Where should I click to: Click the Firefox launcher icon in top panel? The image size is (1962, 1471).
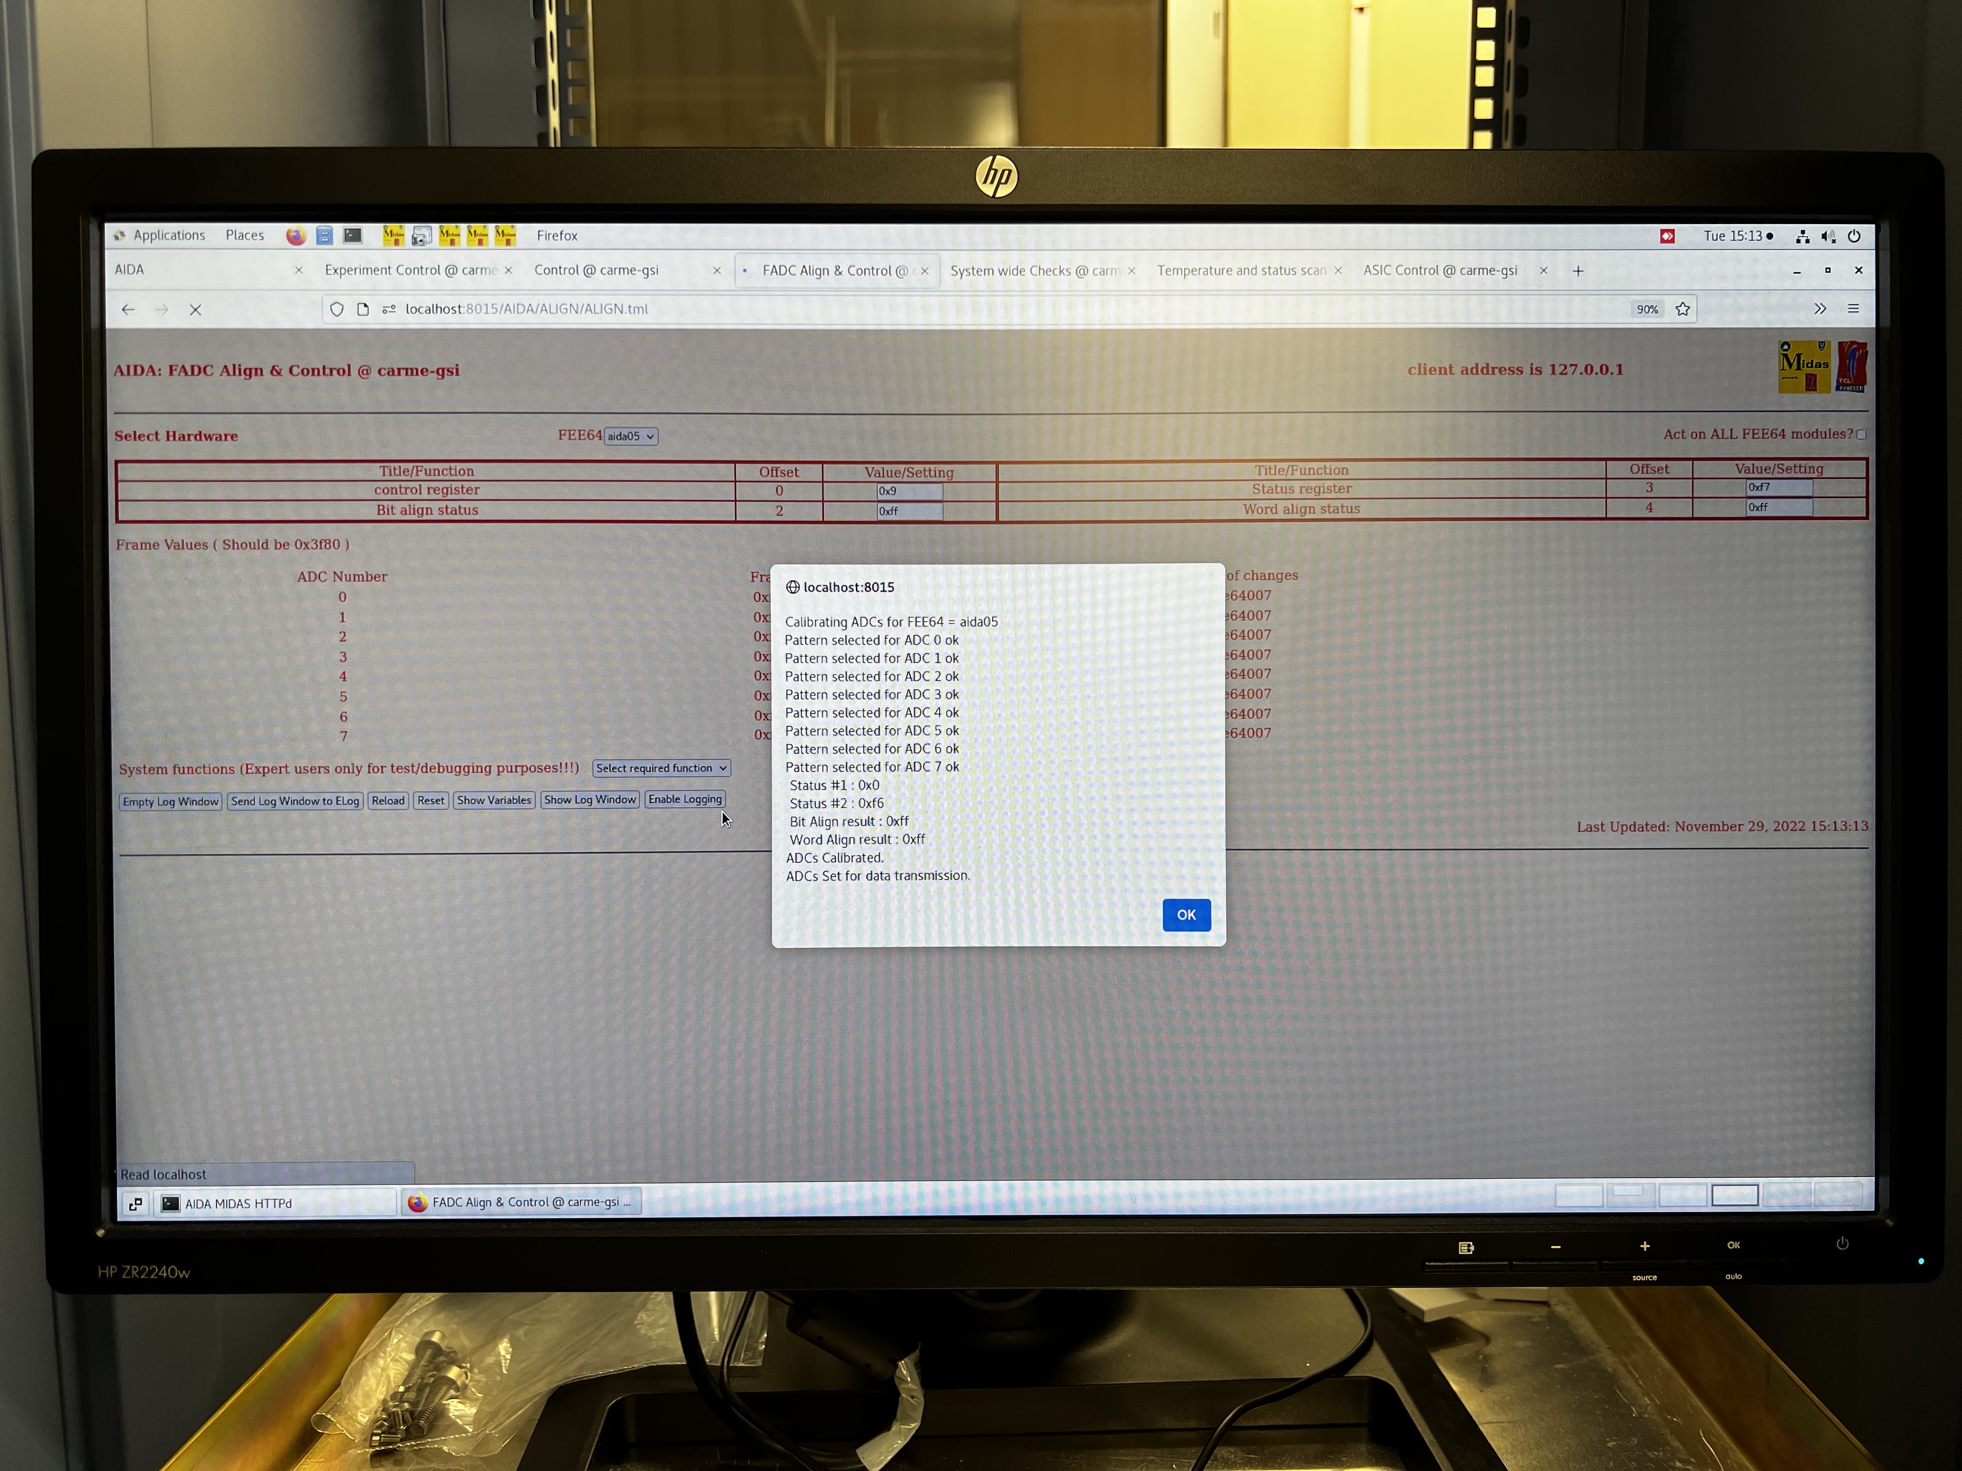click(296, 236)
